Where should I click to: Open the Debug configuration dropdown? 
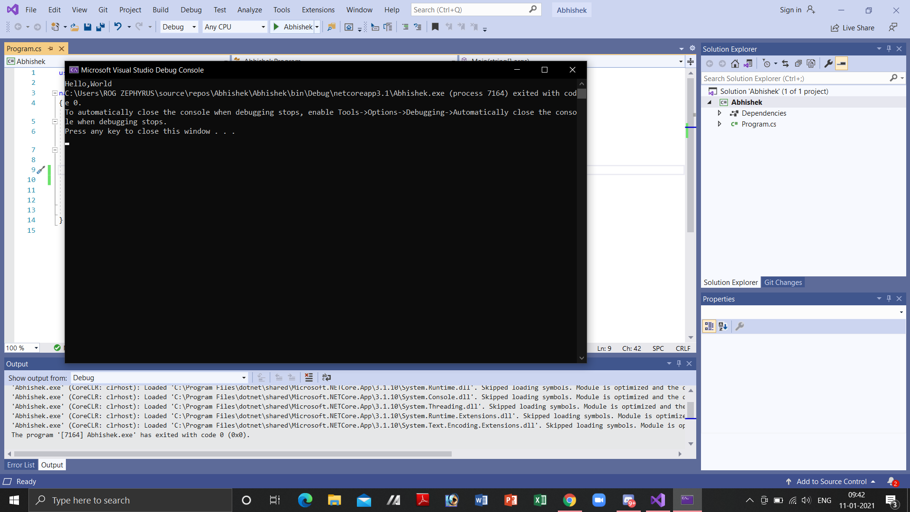pos(179,27)
